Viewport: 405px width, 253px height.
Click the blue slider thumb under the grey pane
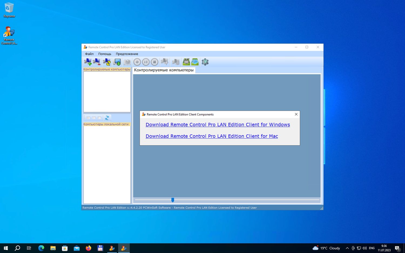173,200
